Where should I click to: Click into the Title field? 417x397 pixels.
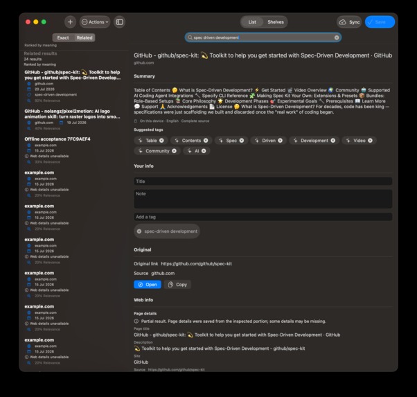click(263, 182)
